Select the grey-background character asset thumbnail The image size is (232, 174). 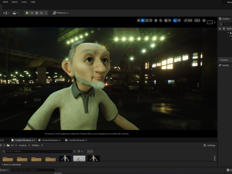tap(79, 159)
